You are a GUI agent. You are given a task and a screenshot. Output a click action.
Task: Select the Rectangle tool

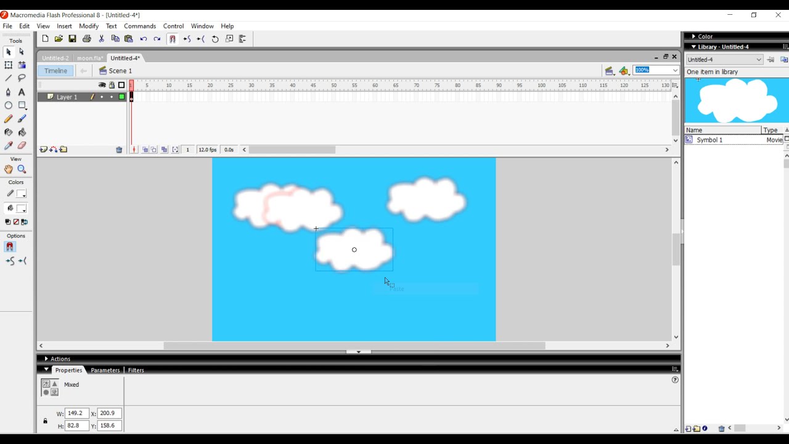pyautogui.click(x=22, y=105)
